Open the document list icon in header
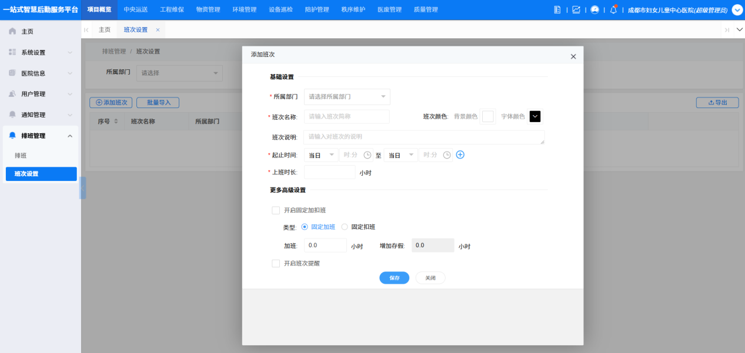745x353 pixels. 557,9
